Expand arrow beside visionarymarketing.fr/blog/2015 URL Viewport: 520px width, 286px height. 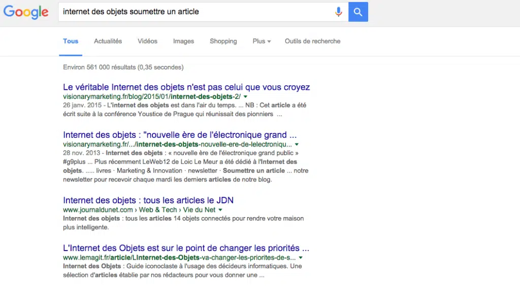pos(245,97)
